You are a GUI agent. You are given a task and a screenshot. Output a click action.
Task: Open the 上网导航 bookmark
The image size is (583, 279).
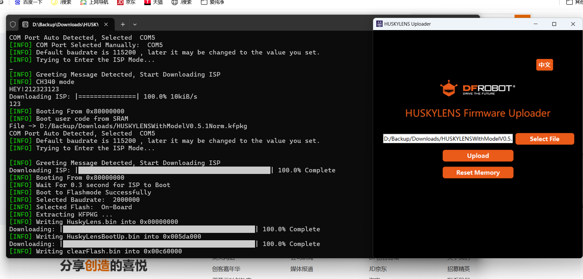coord(94,2)
